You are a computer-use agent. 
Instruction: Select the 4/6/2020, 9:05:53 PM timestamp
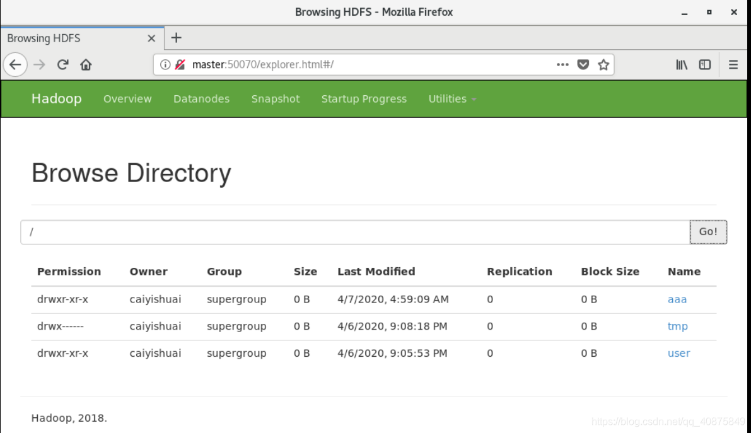click(x=392, y=354)
